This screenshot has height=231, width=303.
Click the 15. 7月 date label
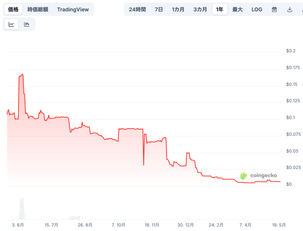[x=51, y=225]
